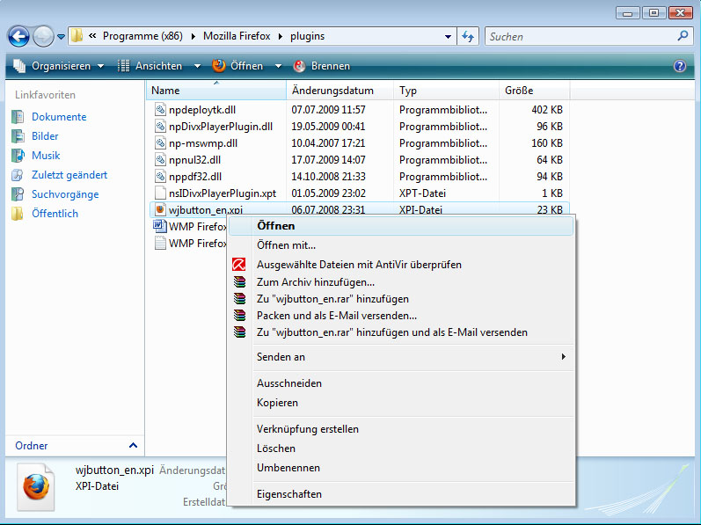Click the WMP Firefox Word document icon

click(x=159, y=226)
